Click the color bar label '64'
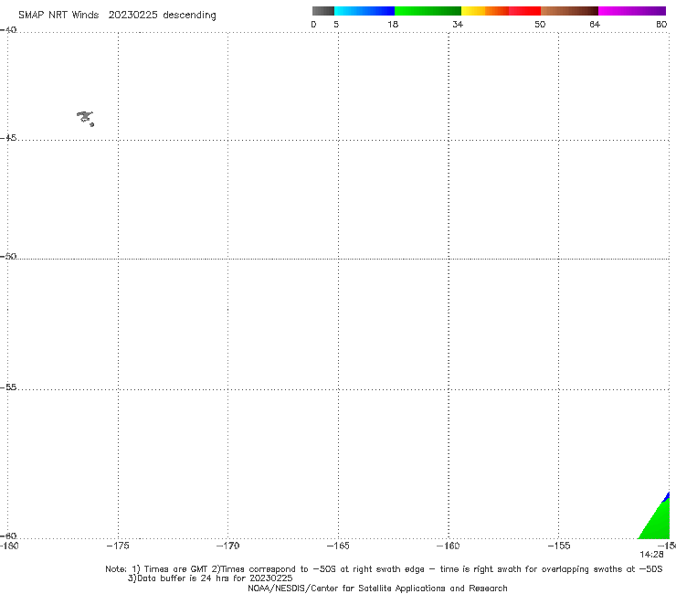This screenshot has width=676, height=594. (595, 24)
